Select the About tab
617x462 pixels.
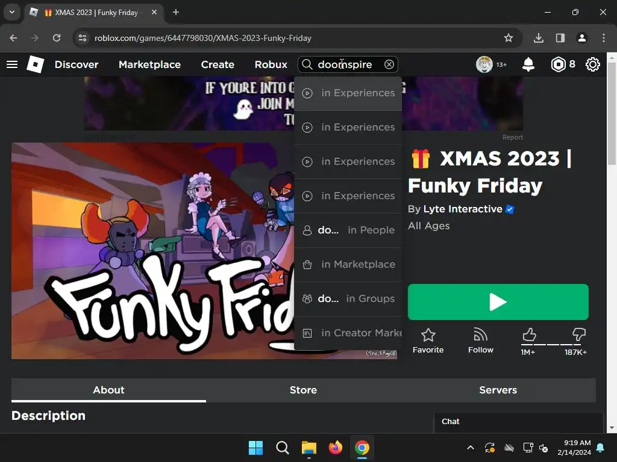[x=108, y=390]
